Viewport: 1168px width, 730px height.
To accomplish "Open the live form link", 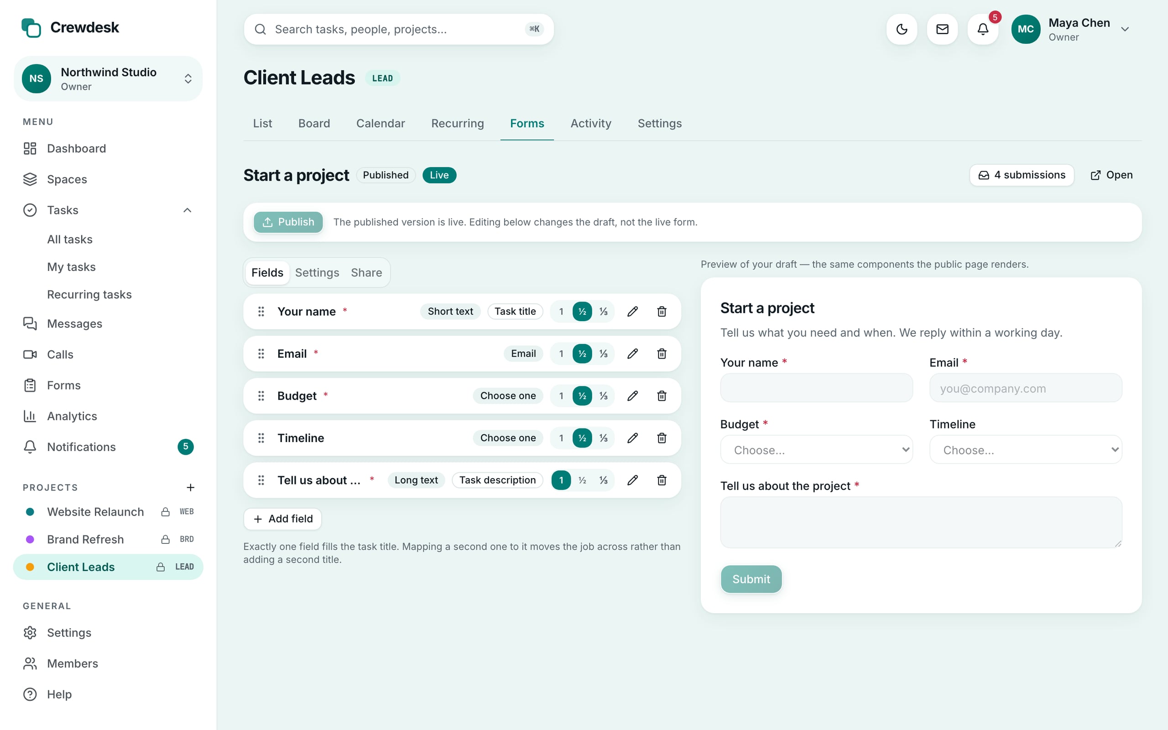I will [1111, 175].
